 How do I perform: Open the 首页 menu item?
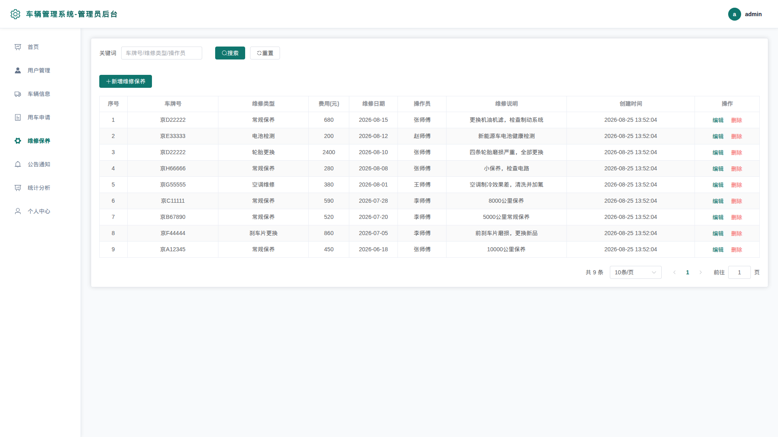[41, 47]
